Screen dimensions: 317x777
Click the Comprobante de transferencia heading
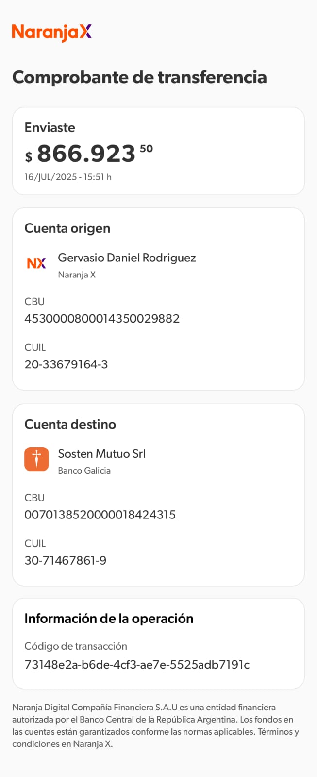[x=139, y=77]
